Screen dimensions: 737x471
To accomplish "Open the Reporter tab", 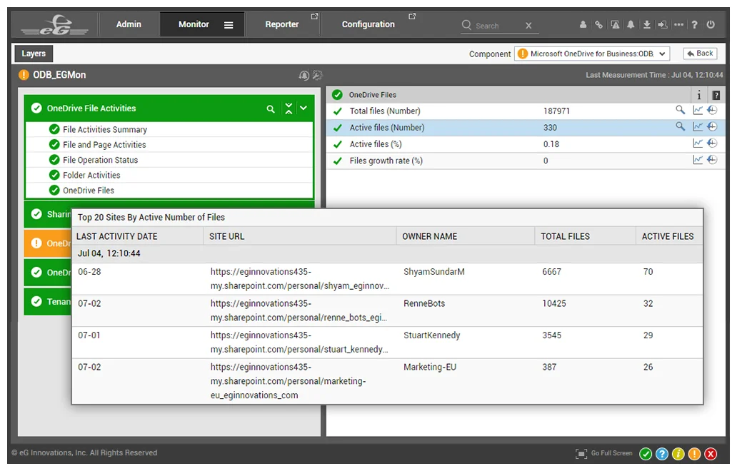I will (x=282, y=24).
